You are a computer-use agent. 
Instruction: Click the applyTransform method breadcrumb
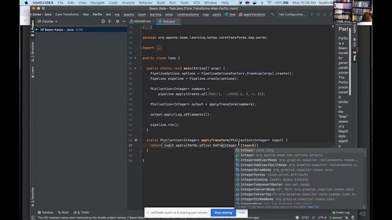pos(252,15)
